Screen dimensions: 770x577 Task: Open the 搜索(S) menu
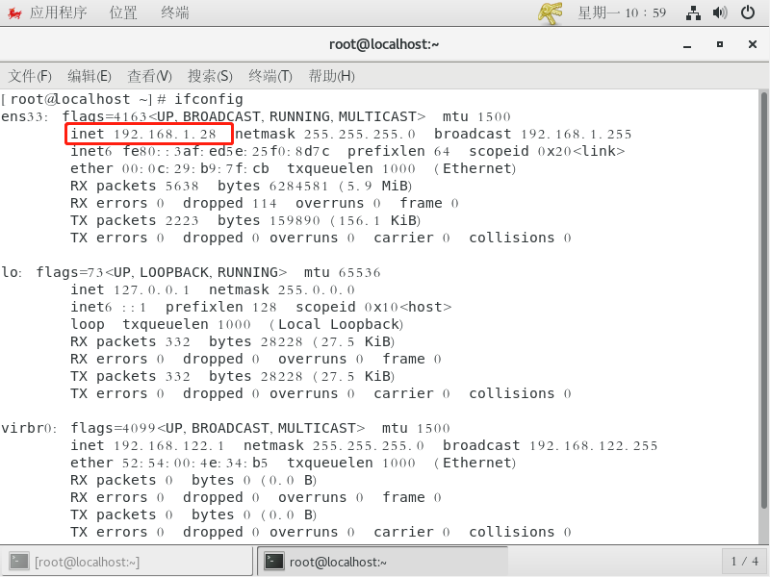(x=210, y=76)
